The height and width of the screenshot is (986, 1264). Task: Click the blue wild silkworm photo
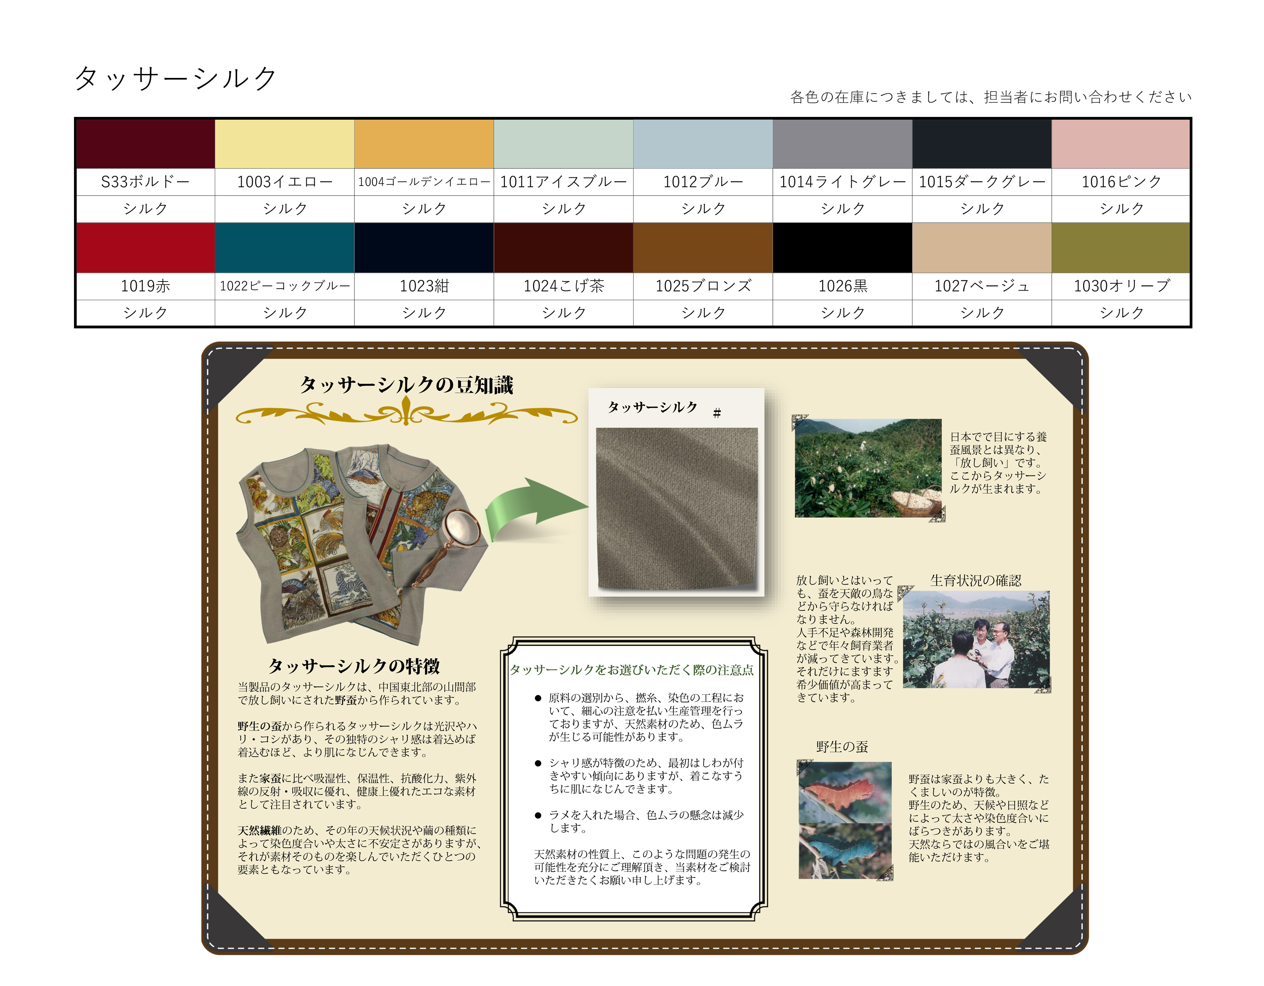click(845, 850)
